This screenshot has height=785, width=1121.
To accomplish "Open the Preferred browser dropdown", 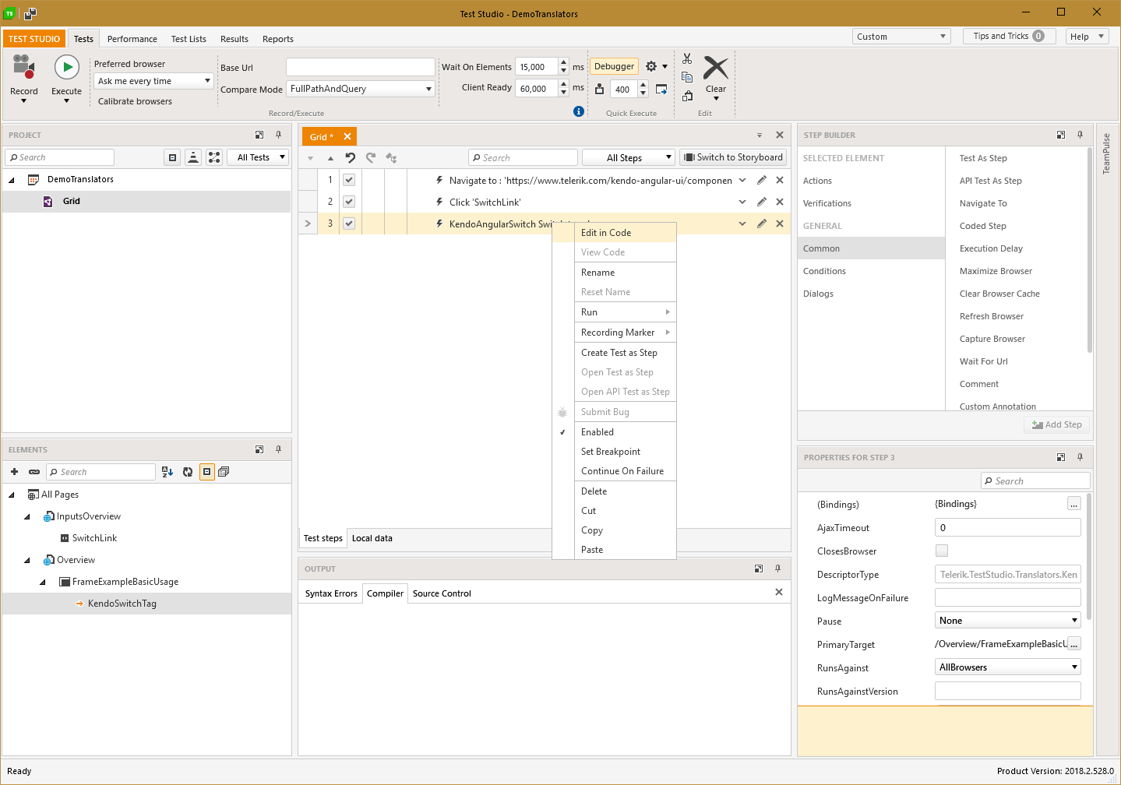I will click(153, 81).
